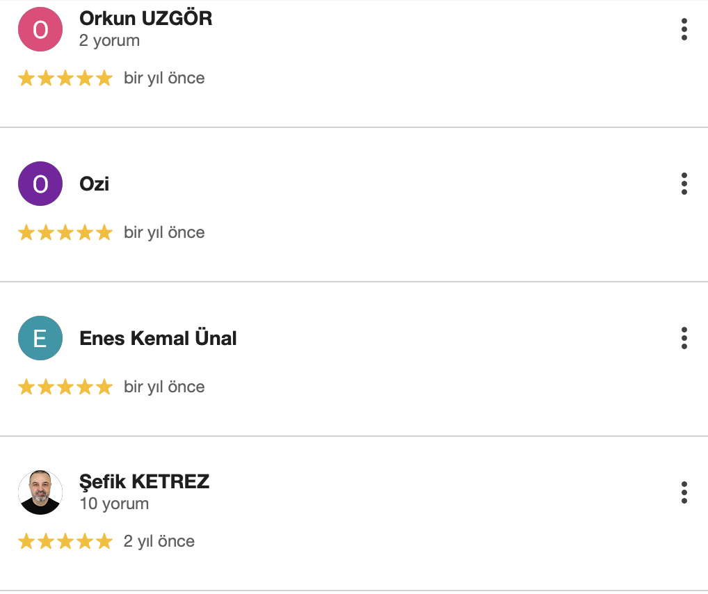
Task: Click the "2 yıl önce" timestamp on Şefik's review
Action: 159,541
